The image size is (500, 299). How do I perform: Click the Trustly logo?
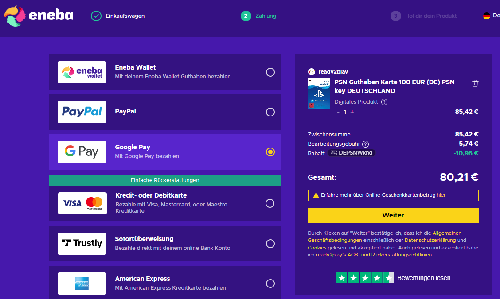pos(82,244)
